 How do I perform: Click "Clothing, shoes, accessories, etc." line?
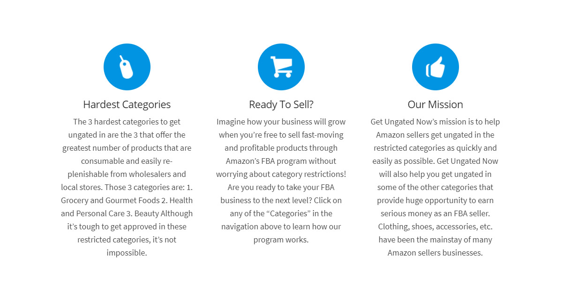[x=435, y=227]
